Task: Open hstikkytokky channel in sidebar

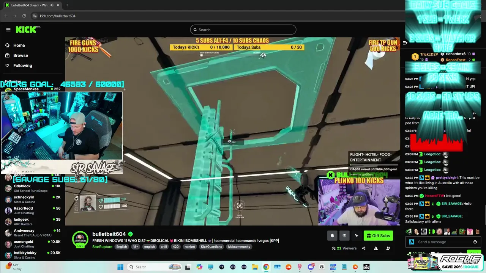Action: pyautogui.click(x=32, y=255)
